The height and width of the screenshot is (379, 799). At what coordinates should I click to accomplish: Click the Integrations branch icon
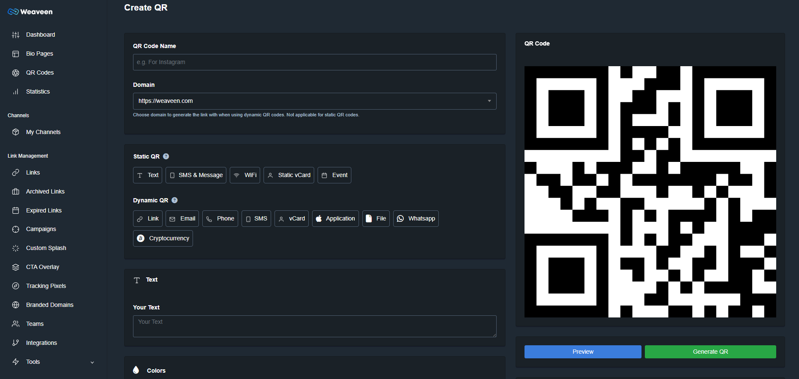coord(16,343)
